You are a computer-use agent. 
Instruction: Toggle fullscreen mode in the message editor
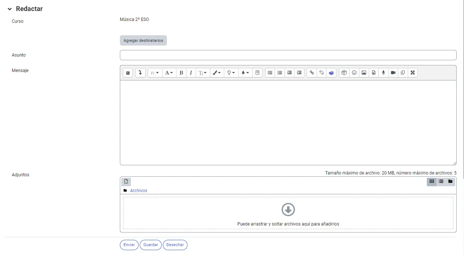(413, 72)
